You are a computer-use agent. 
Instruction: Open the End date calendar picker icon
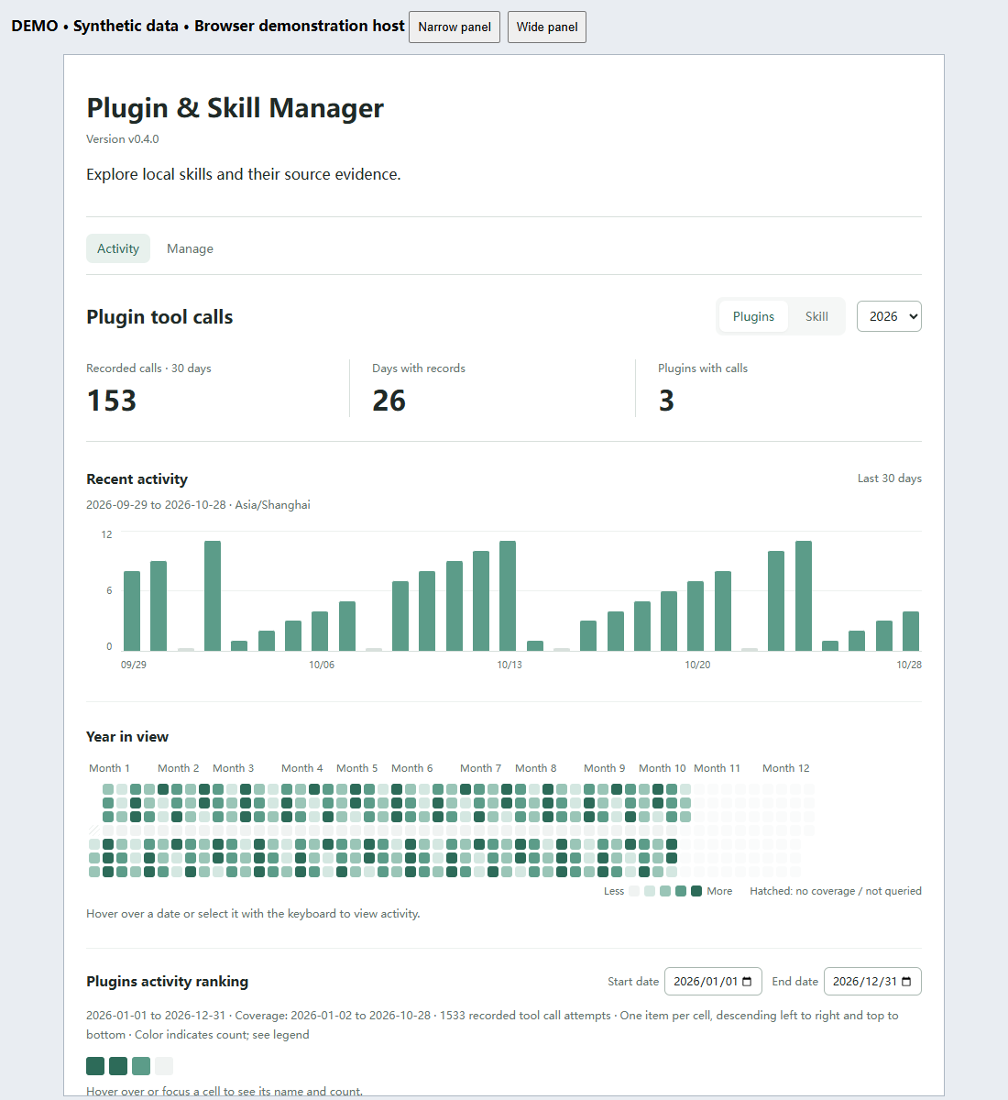[906, 981]
